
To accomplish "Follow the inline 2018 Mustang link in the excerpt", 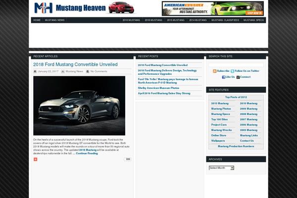I will (88, 150).
